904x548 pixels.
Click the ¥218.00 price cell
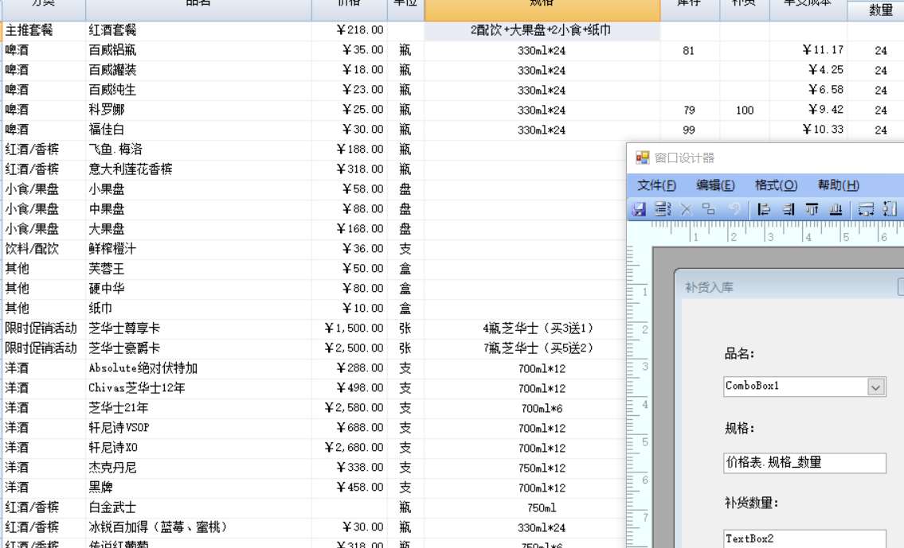coord(350,30)
